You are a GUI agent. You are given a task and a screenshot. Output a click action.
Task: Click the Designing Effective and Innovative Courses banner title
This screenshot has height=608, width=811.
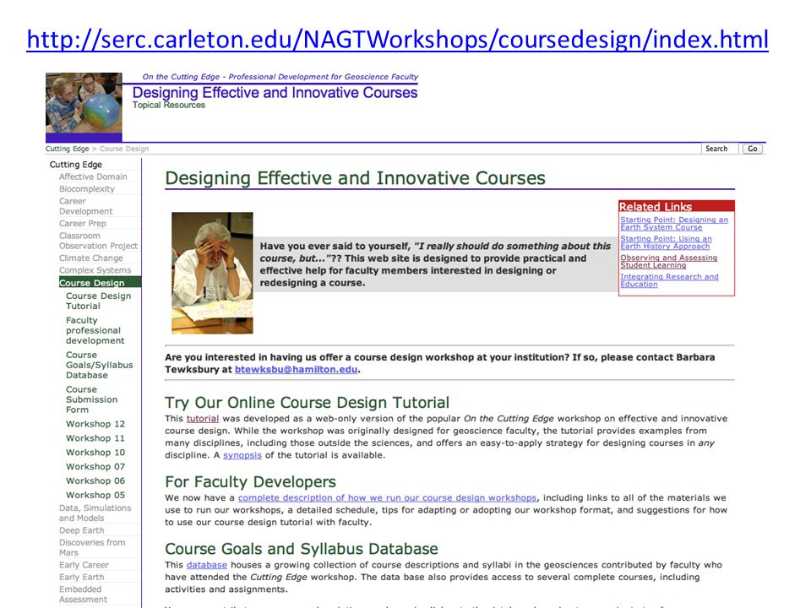(275, 93)
